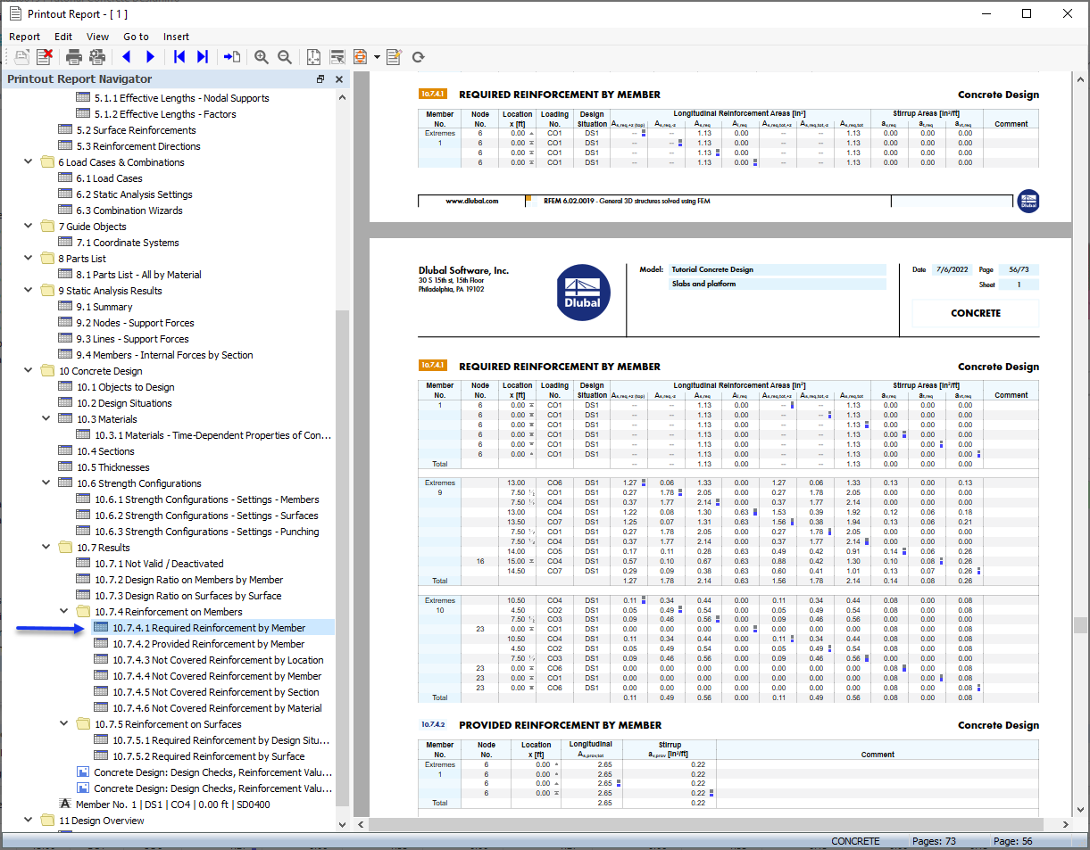Collapse the 10 Concrete Design folder
Viewport: 1090px width, 850px height.
pos(29,371)
